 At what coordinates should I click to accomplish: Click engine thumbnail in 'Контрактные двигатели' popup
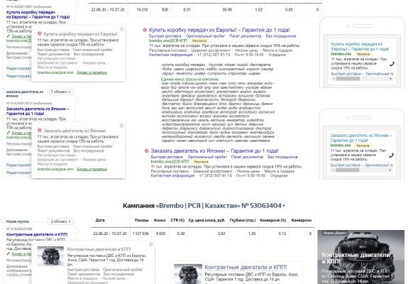click(50, 256)
